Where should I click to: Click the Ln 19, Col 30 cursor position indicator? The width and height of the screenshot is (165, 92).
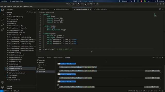pyautogui.click(x=131, y=91)
